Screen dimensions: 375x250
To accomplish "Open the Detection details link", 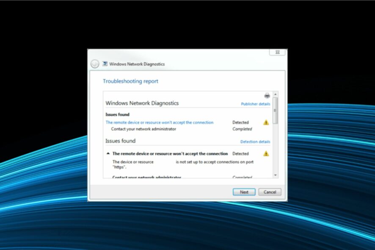I will tap(255, 142).
